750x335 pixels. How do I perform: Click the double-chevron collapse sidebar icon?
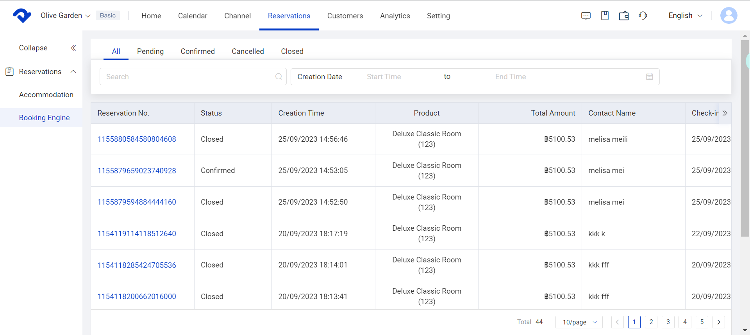coord(73,48)
